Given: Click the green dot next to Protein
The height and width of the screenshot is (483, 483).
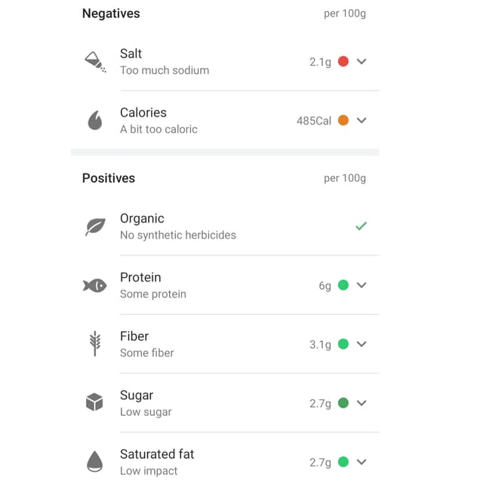Looking at the screenshot, I should coord(343,285).
